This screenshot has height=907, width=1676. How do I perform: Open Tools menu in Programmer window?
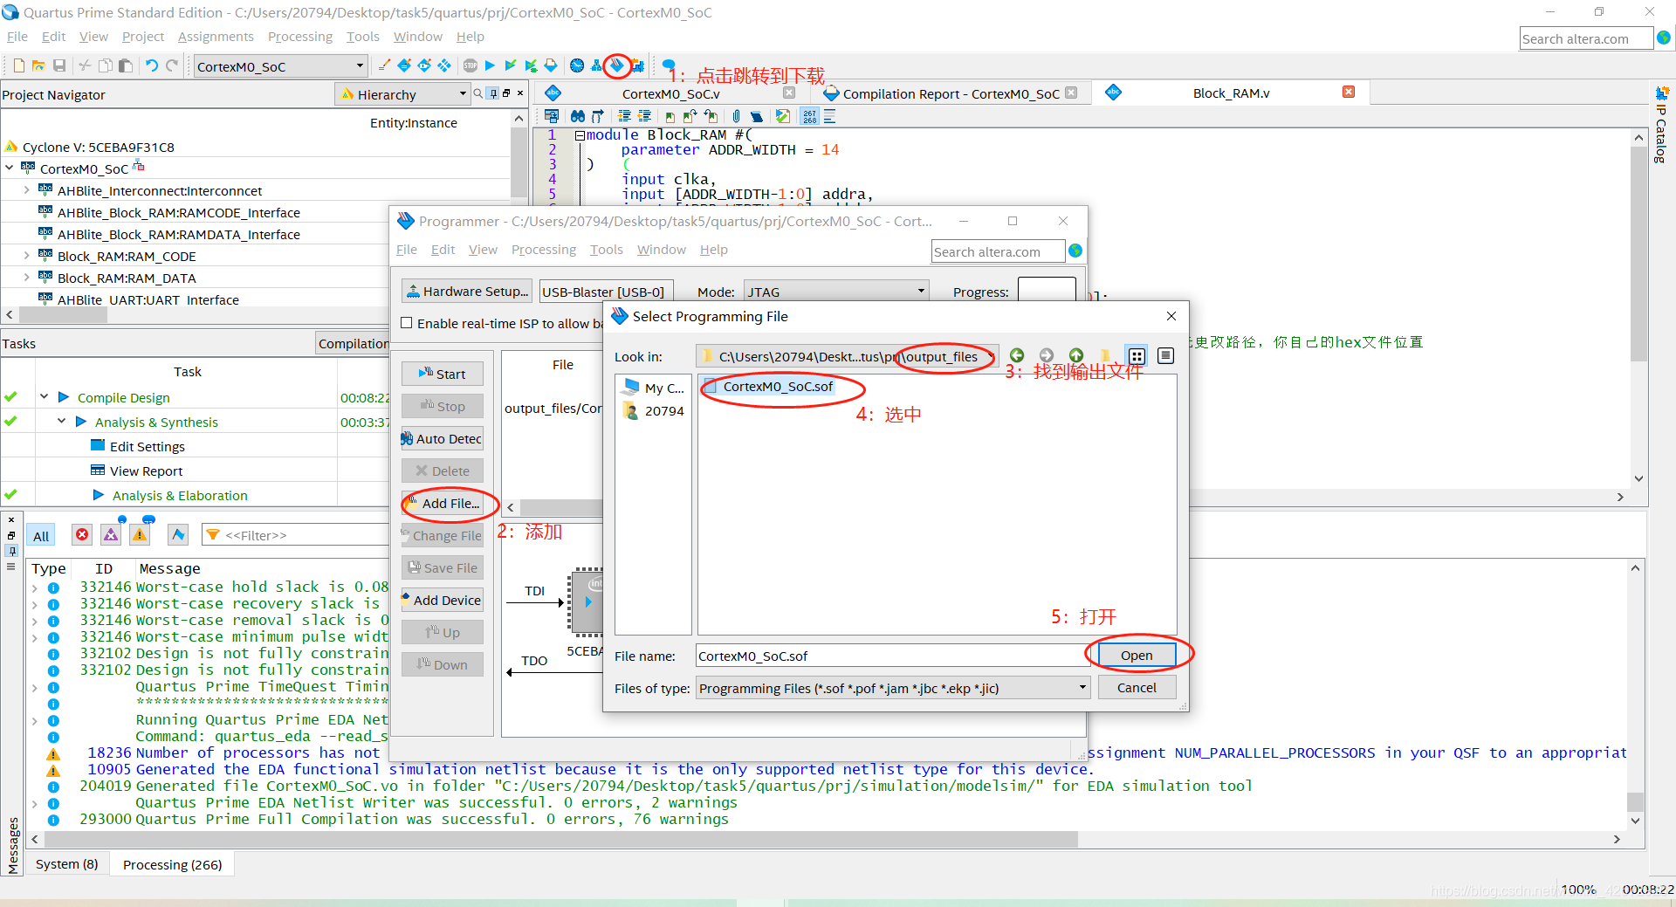coord(606,250)
